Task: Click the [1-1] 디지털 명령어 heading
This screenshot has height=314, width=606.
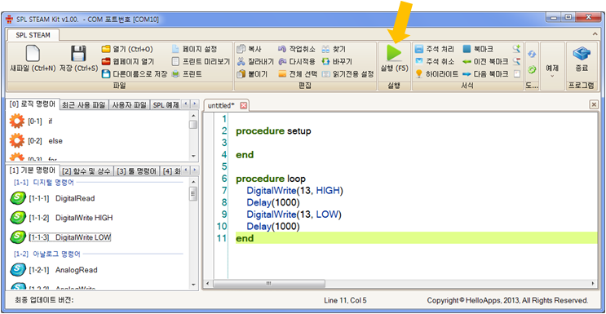Action: tap(44, 182)
